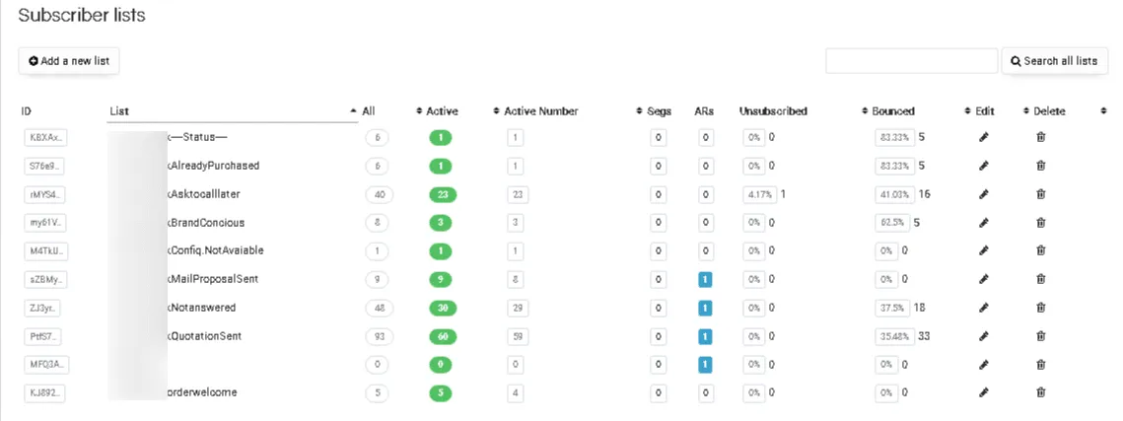Click blue ARs badge in Notanswered row
The image size is (1123, 421).
(705, 309)
